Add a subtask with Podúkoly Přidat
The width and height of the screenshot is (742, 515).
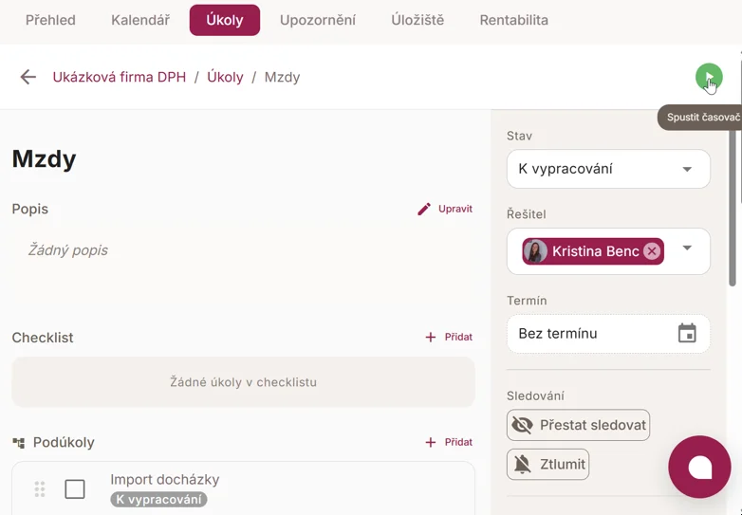click(x=449, y=442)
